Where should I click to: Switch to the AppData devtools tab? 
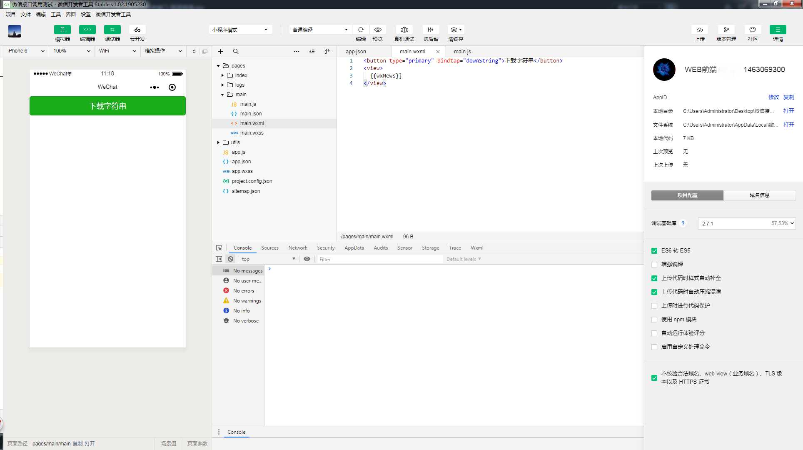click(354, 247)
